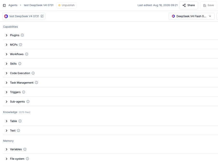Click the Save button
This screenshot has width=218, height=161.
point(209,5)
